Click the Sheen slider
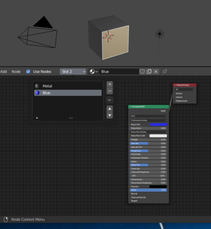 click(x=148, y=162)
